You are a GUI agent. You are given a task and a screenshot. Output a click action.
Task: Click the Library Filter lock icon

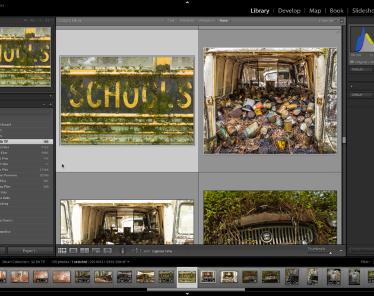[342, 21]
